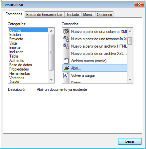Select Archivo in the categories list
Viewport: 146px width, 149px height.
[x=28, y=30]
